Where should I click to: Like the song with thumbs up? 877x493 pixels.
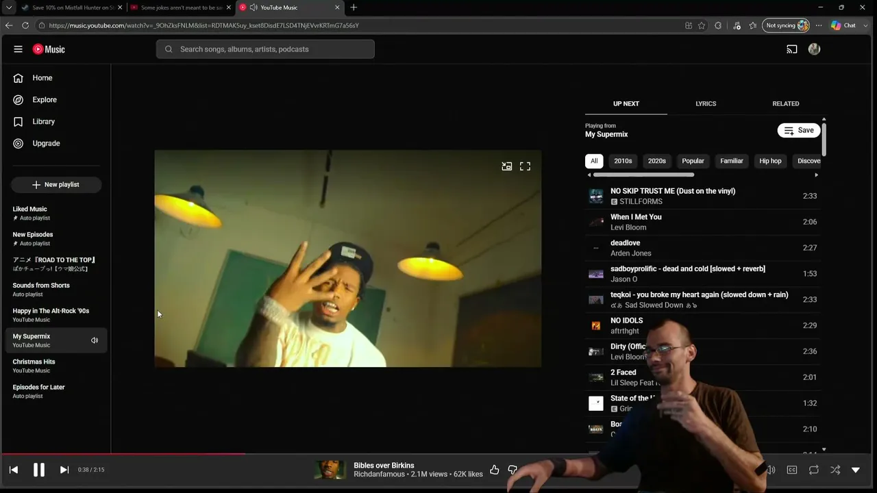pos(494,470)
